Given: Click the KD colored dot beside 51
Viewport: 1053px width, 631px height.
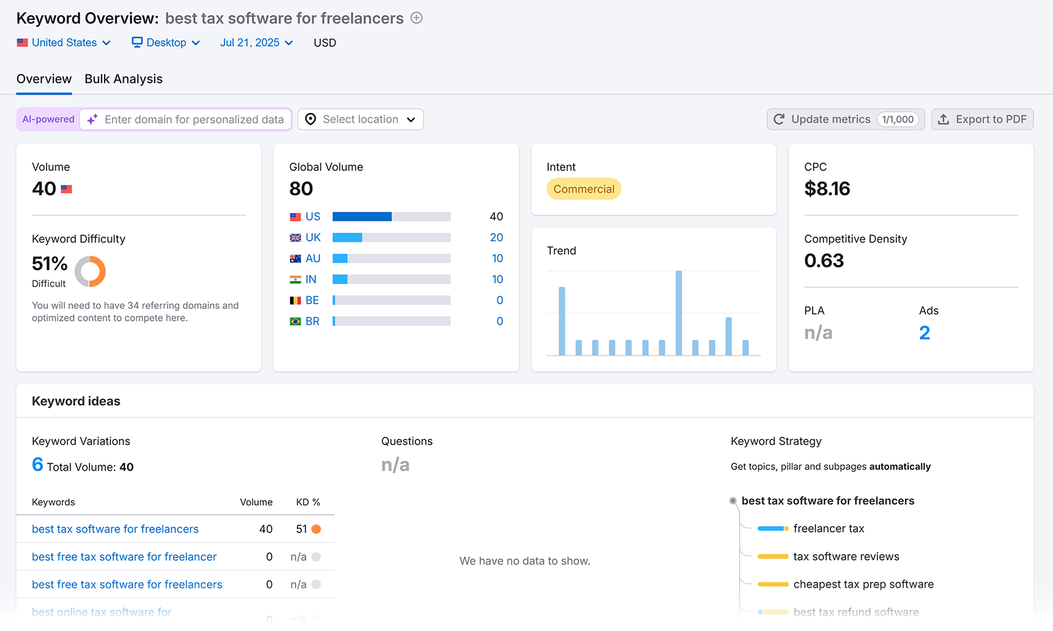Looking at the screenshot, I should pyautogui.click(x=317, y=528).
